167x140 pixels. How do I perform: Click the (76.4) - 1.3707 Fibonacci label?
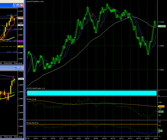coord(12,15)
